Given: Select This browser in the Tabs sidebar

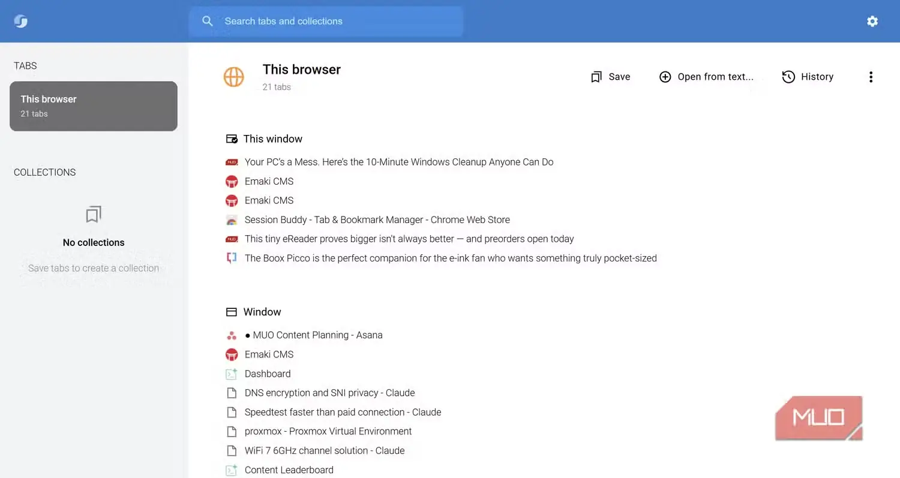Looking at the screenshot, I should point(94,106).
